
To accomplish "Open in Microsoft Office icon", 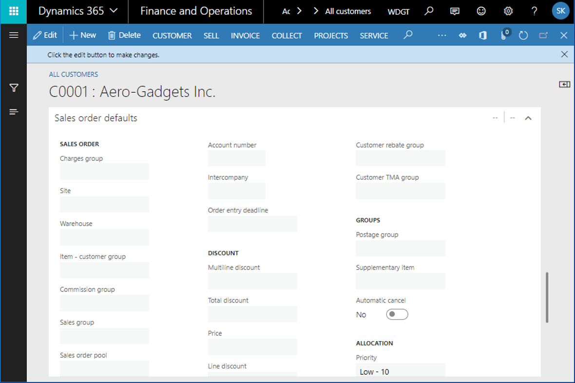I will [483, 35].
